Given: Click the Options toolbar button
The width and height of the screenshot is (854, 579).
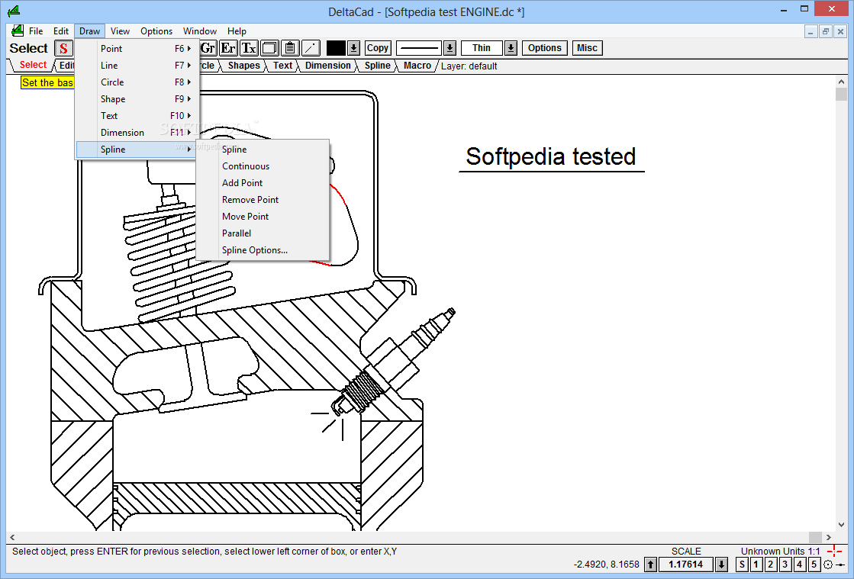Looking at the screenshot, I should (x=545, y=48).
